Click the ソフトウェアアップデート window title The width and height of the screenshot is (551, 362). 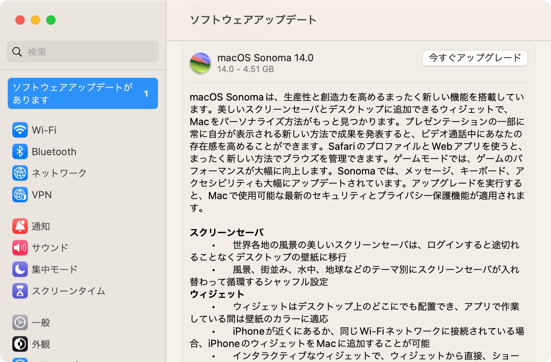tap(253, 20)
